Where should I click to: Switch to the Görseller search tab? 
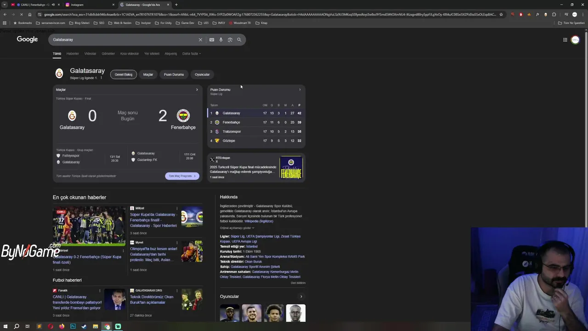[x=108, y=54]
